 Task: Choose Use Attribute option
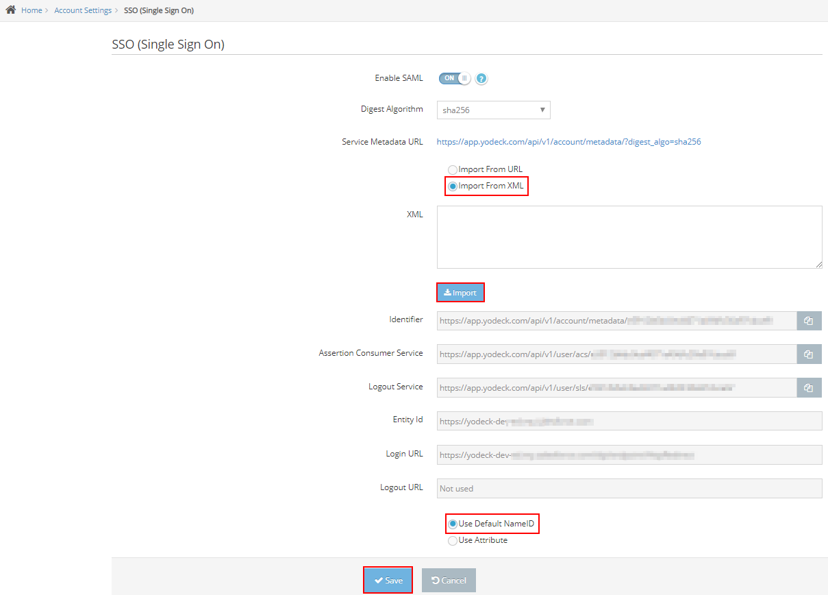(x=452, y=541)
